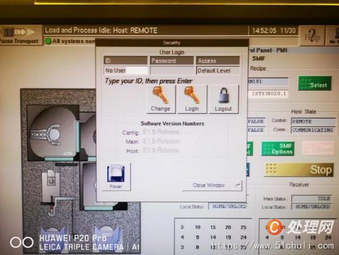Open the Help question mark icon
This screenshot has height=255, width=339.
[x=312, y=36]
